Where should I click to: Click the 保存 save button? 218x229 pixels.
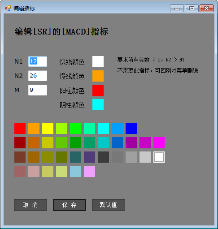pos(70,205)
